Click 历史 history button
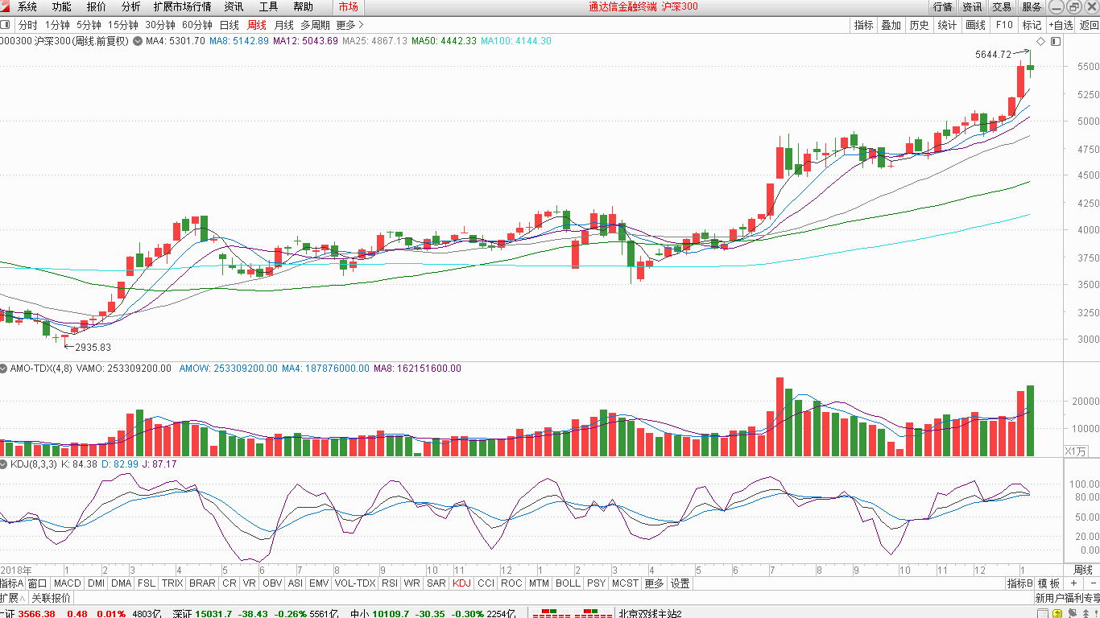The width and height of the screenshot is (1100, 618). pyautogui.click(x=919, y=25)
